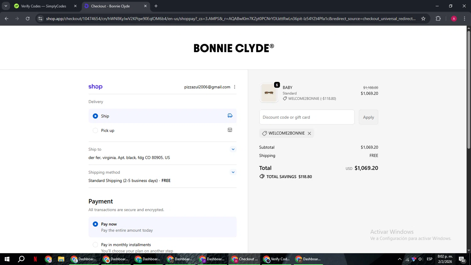Open the Chrome three-dot menu
471x265 pixels.
click(464, 19)
